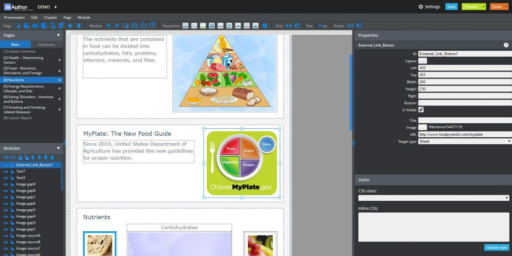The image size is (512, 256).
Task: Insert the green landscape image module from Favourites
Action: pos(203,26)
